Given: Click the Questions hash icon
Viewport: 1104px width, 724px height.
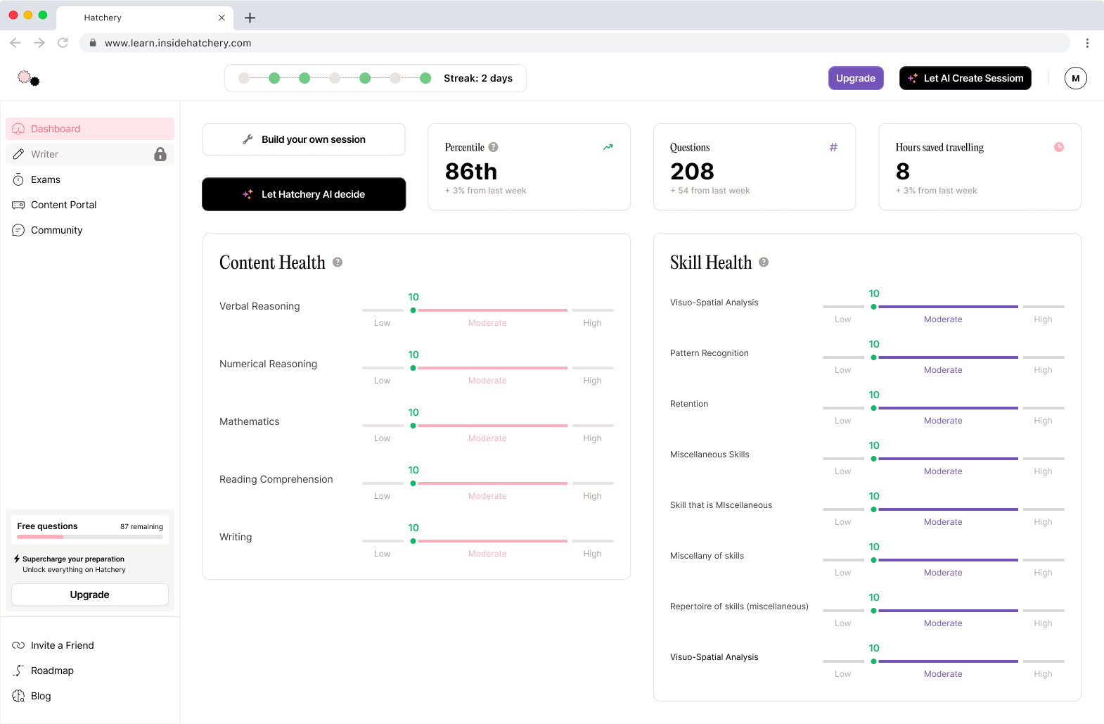Looking at the screenshot, I should coord(833,147).
